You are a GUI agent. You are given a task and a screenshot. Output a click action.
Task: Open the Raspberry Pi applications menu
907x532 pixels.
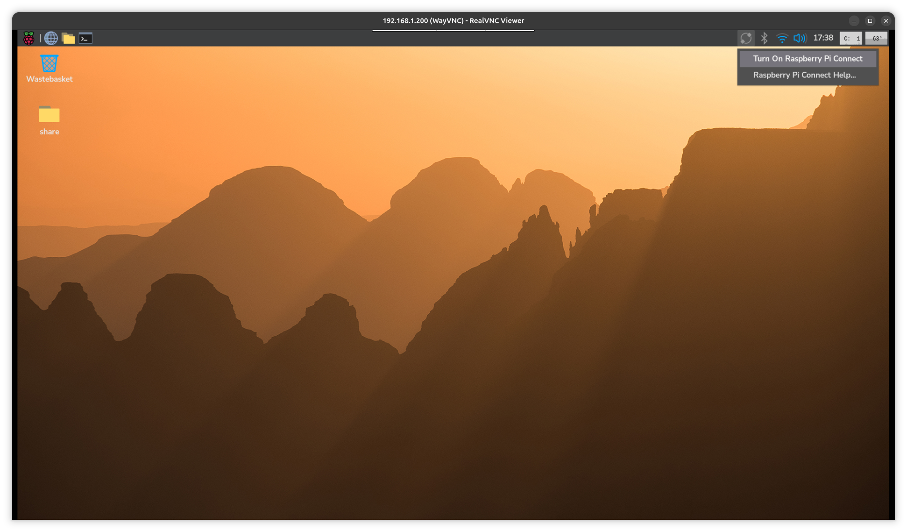pos(29,38)
